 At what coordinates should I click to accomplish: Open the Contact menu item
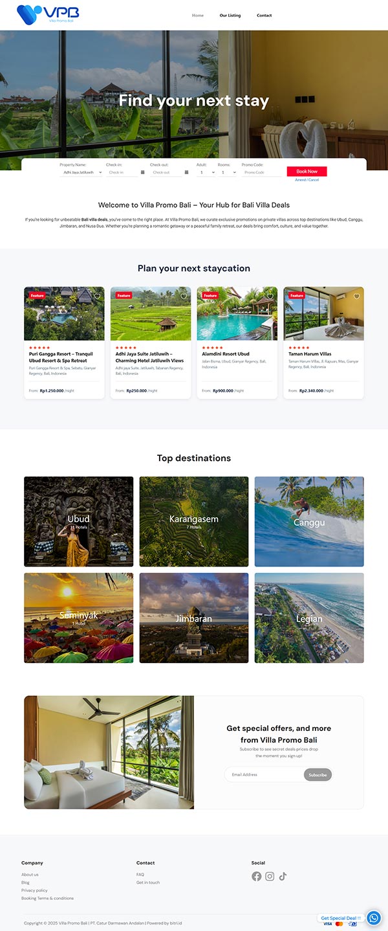pyautogui.click(x=264, y=16)
